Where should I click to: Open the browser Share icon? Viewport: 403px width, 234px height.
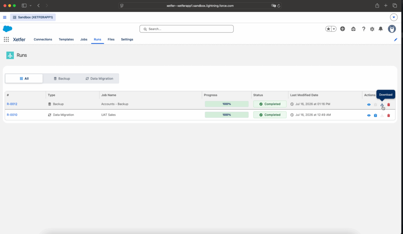pos(377,5)
